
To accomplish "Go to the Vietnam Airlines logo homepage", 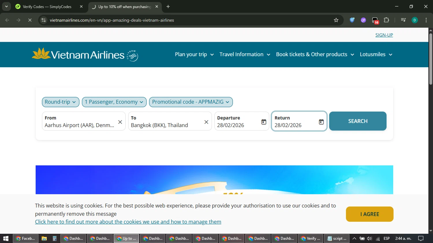I will (85, 54).
